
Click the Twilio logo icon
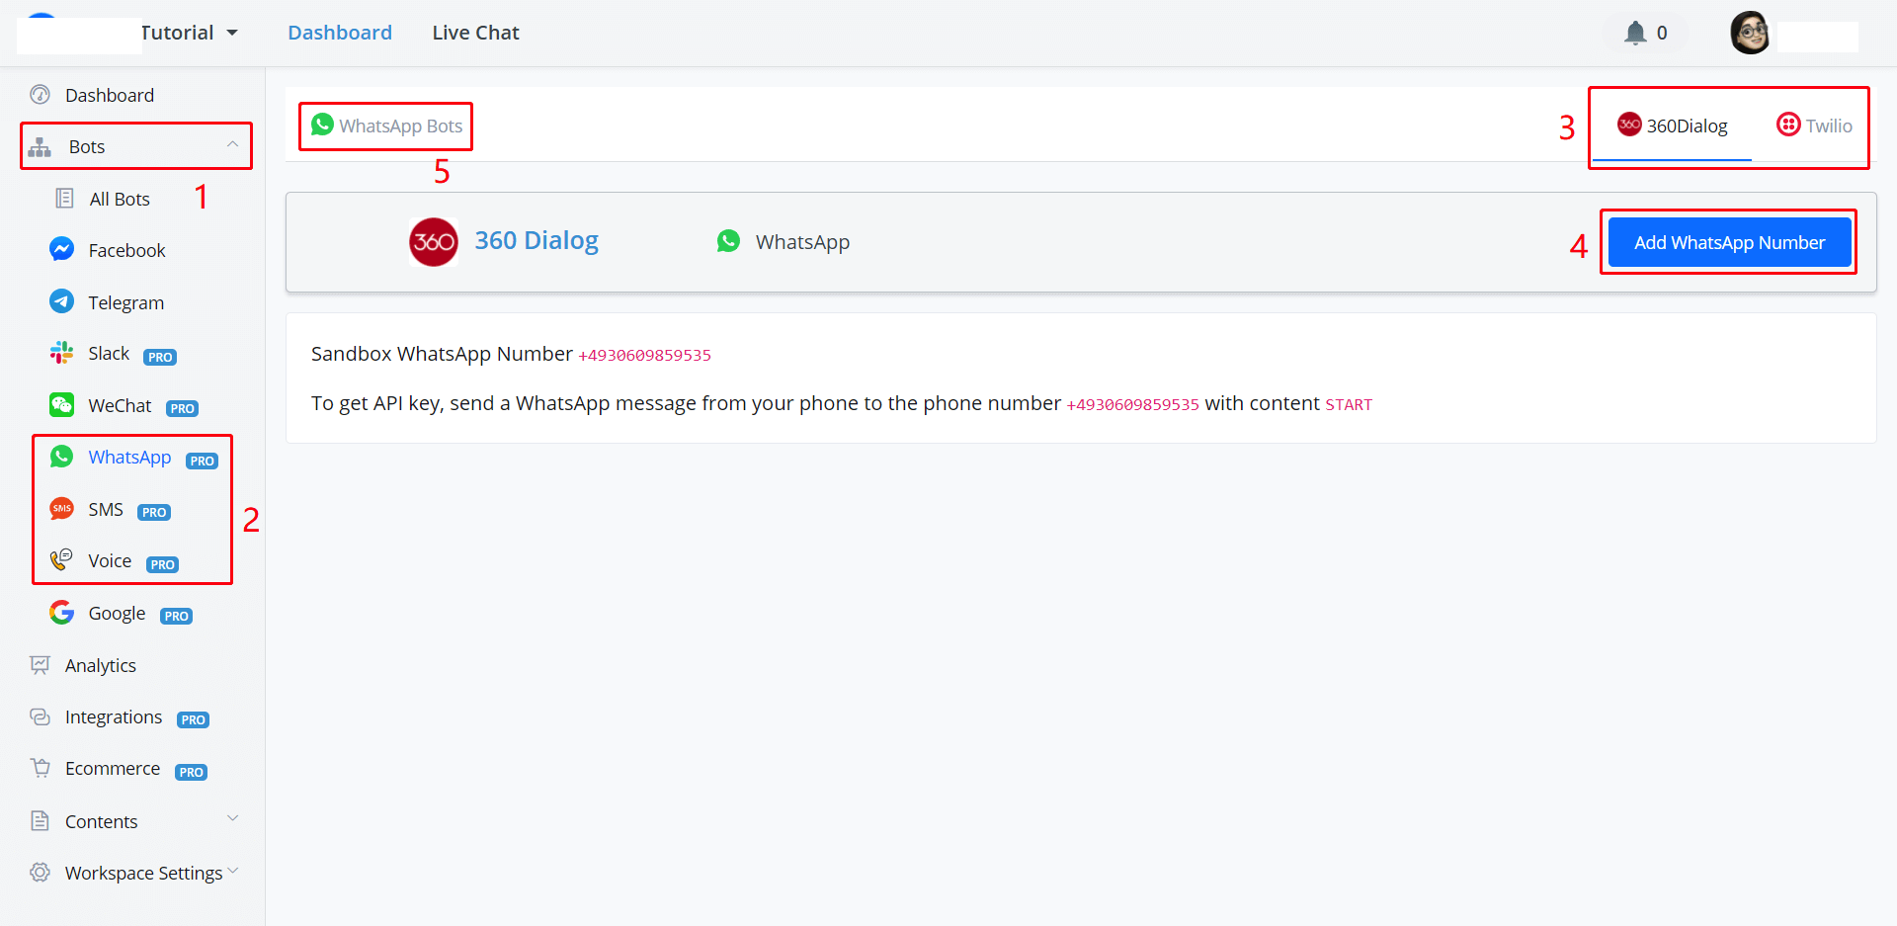pyautogui.click(x=1788, y=125)
